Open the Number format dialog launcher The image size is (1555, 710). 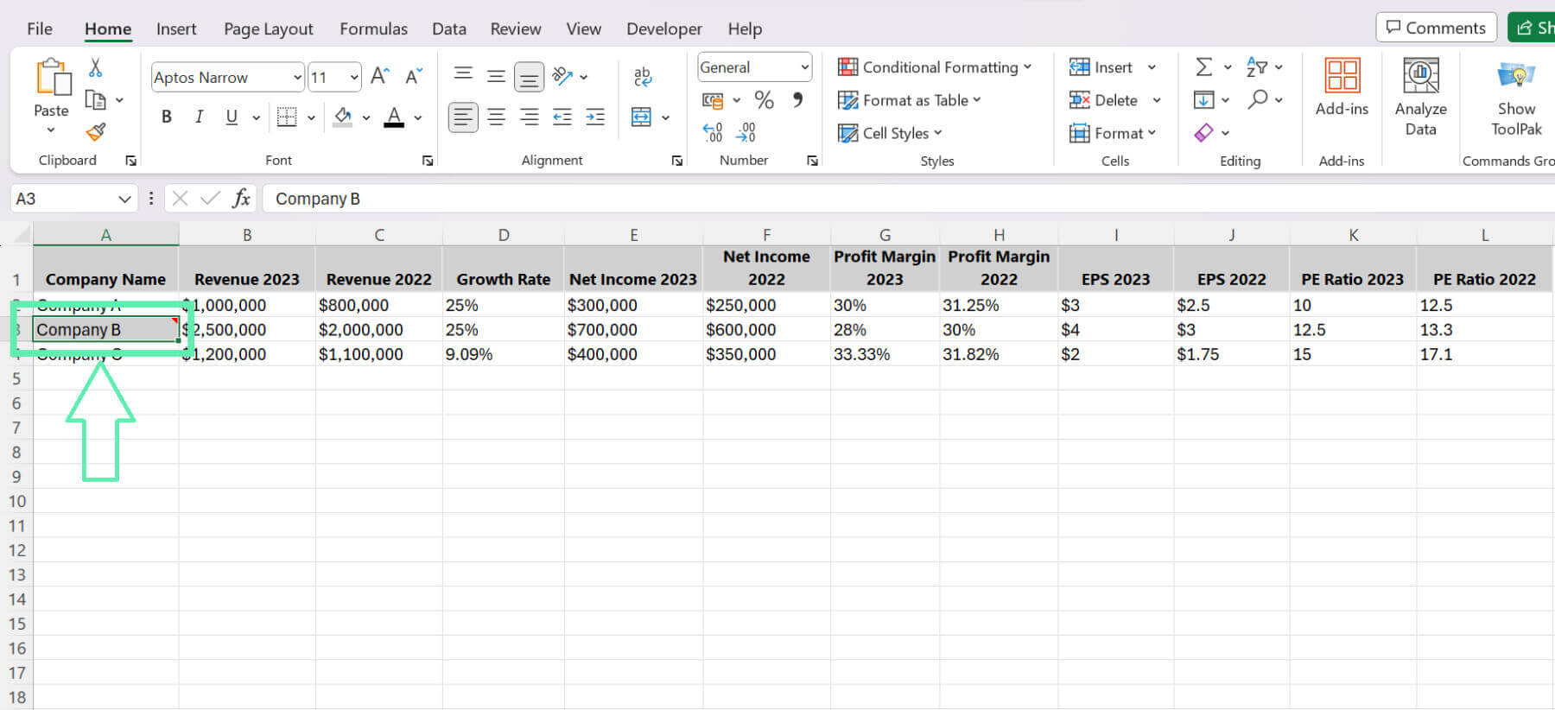point(812,161)
